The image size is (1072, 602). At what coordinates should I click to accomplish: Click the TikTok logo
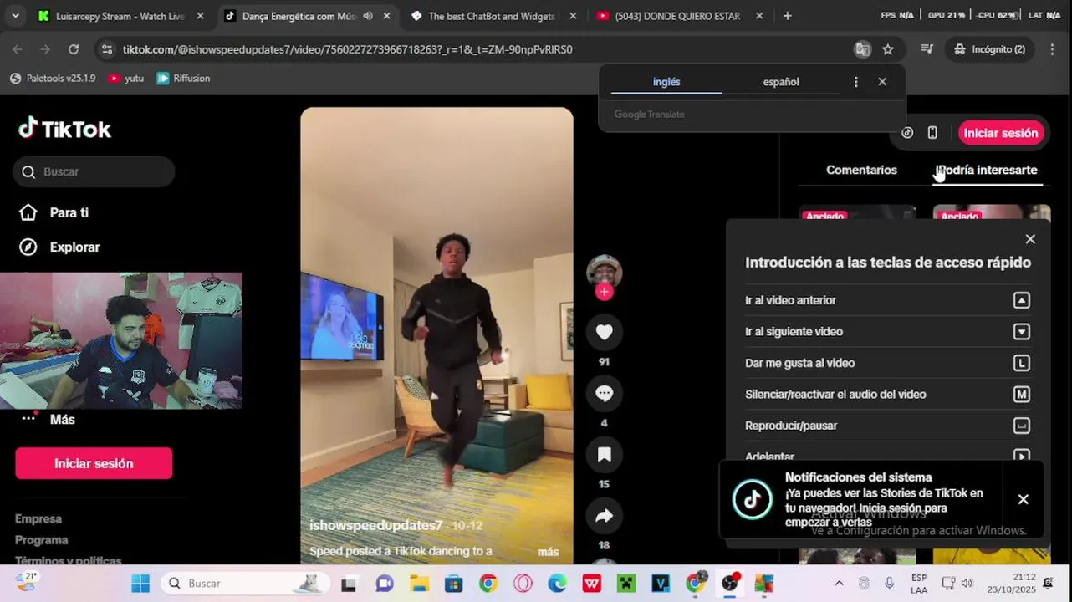pos(65,129)
